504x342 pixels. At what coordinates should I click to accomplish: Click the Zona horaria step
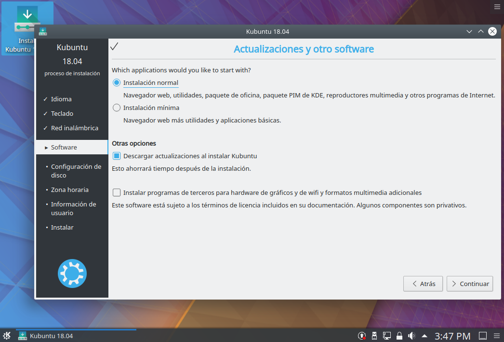click(x=70, y=190)
